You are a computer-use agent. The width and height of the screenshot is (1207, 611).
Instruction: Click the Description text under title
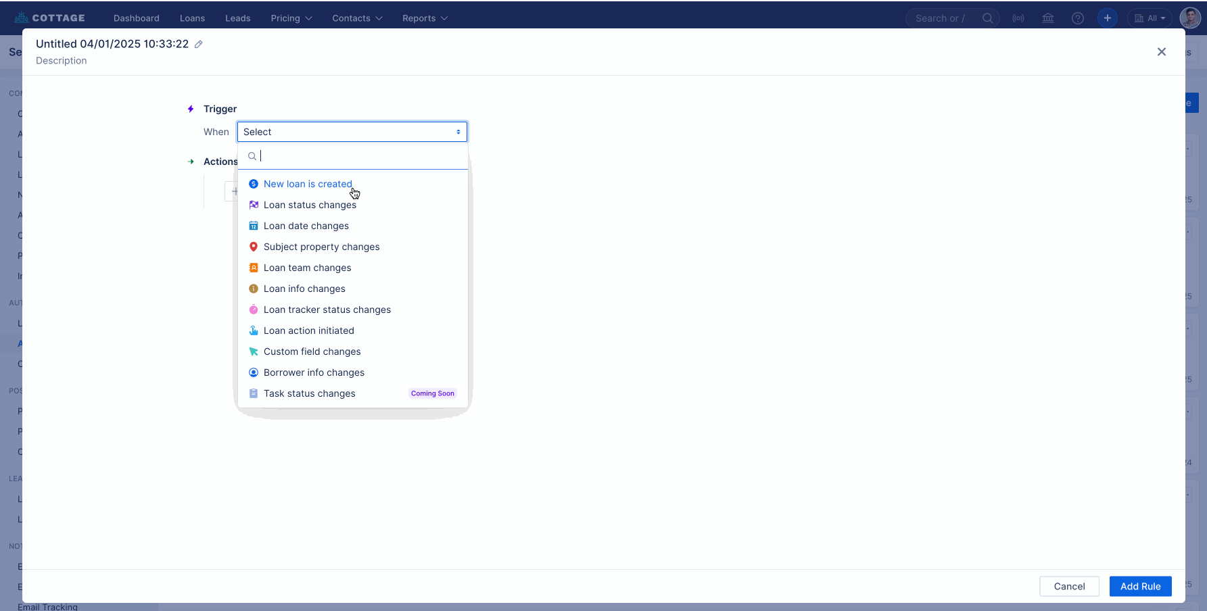click(x=62, y=61)
